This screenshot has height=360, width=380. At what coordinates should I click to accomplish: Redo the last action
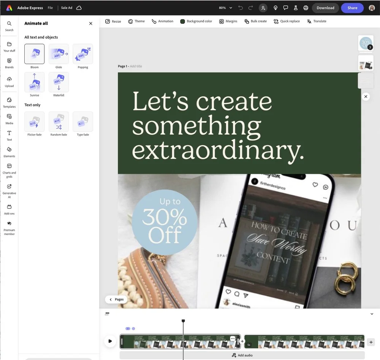click(x=250, y=8)
